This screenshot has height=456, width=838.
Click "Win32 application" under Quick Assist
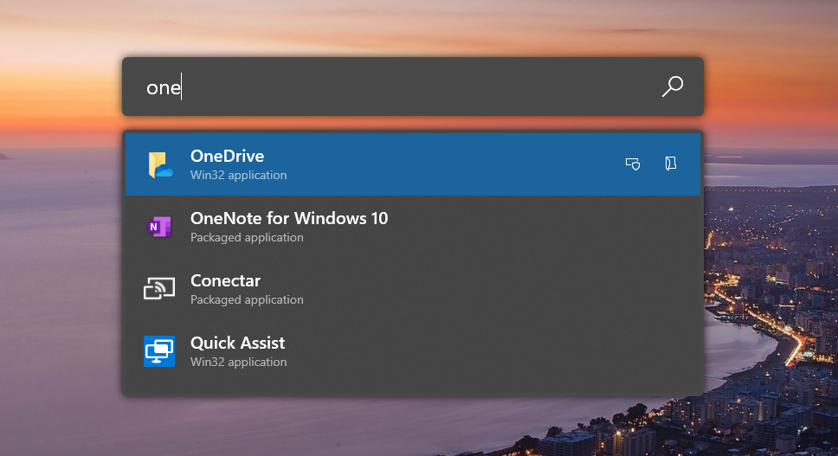pos(238,362)
